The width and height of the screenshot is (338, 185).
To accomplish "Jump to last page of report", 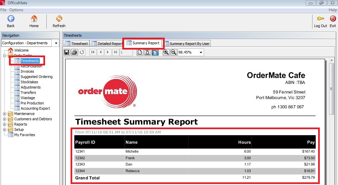I will pyautogui.click(x=116, y=52).
